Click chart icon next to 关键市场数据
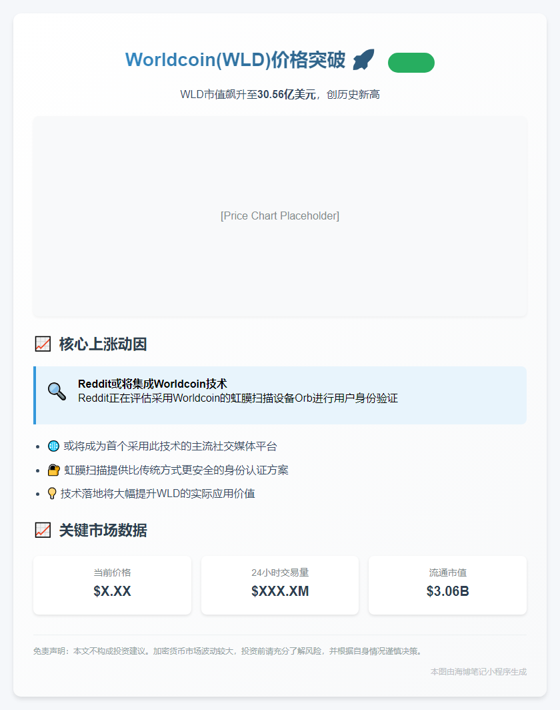Image resolution: width=560 pixels, height=710 pixels. 43,530
